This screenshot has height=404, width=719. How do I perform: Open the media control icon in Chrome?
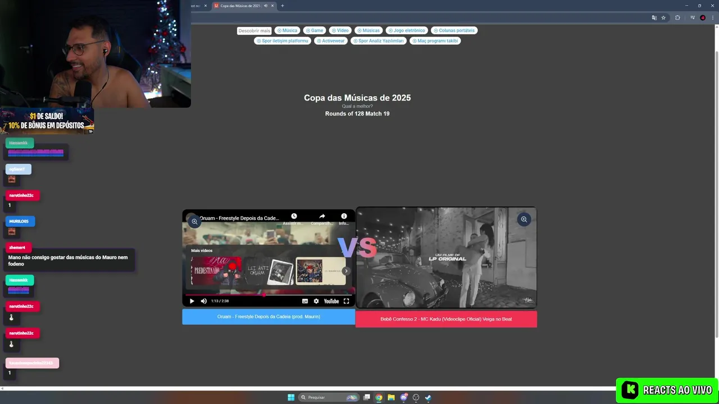pos(692,18)
